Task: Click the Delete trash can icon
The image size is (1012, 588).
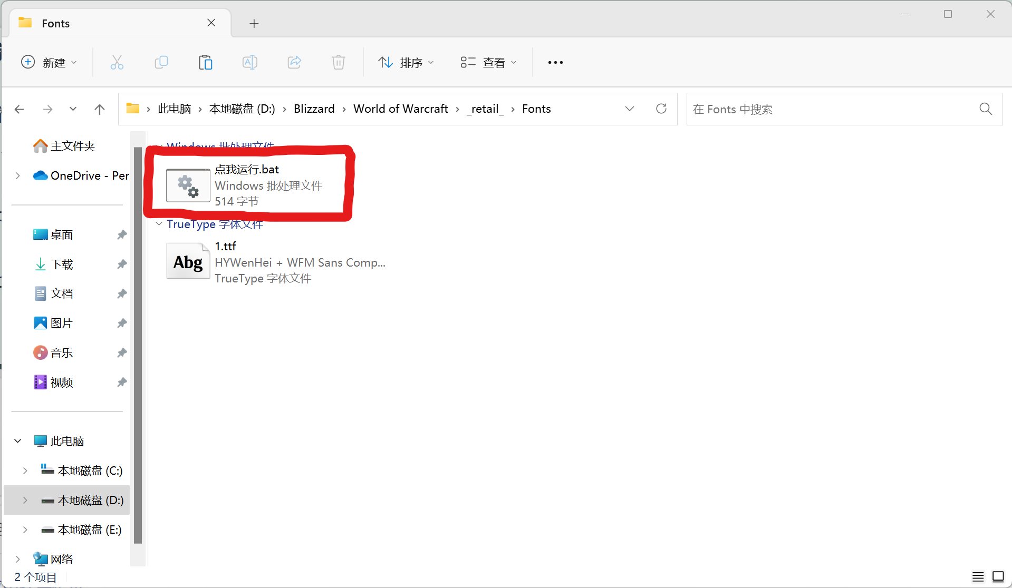Action: [x=338, y=63]
